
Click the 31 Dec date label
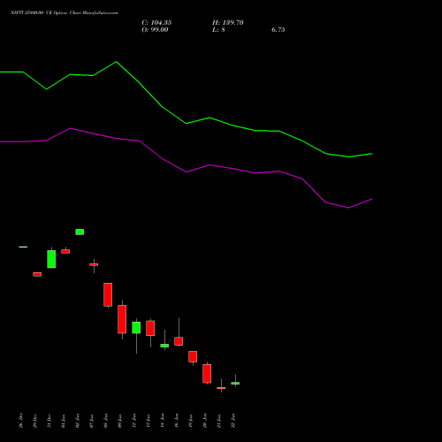click(50, 421)
